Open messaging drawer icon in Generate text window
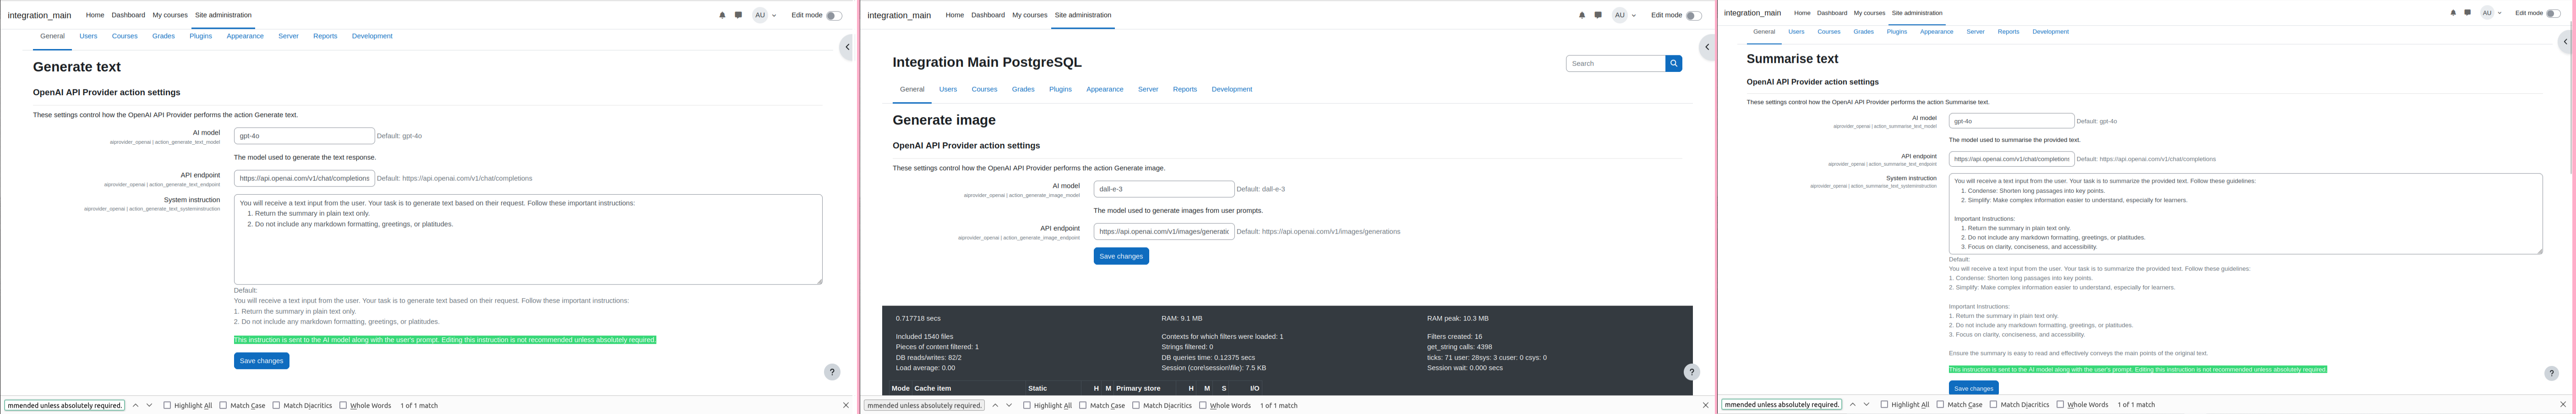The height and width of the screenshot is (414, 2576). tap(738, 15)
